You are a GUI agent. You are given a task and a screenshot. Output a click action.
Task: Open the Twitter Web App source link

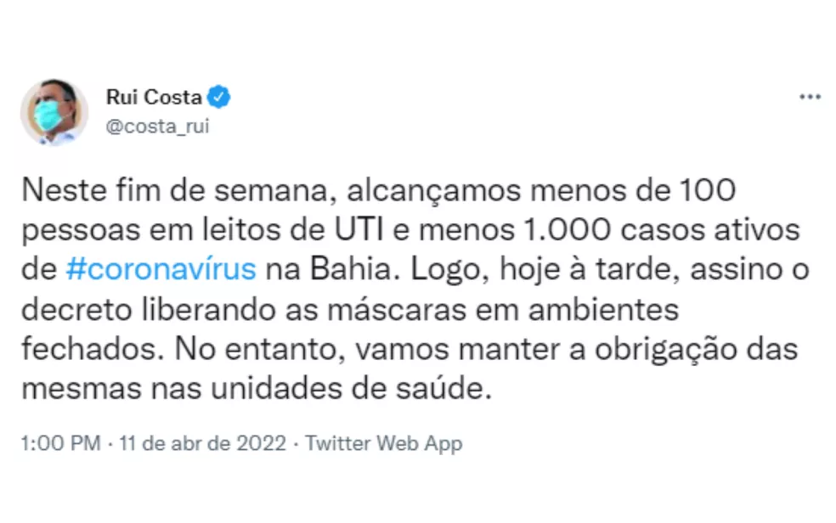tap(383, 443)
